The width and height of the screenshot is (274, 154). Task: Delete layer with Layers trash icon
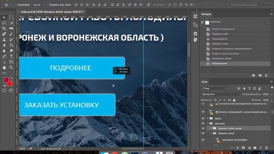tap(266, 148)
